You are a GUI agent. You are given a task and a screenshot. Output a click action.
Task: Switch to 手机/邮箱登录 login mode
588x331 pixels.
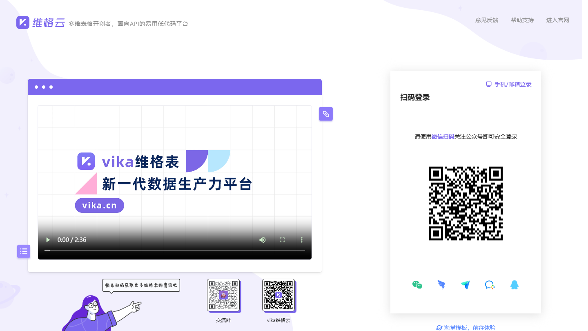tap(509, 84)
